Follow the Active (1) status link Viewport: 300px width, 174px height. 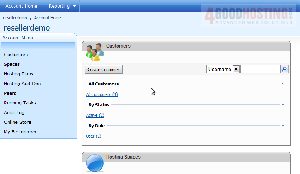[95, 115]
